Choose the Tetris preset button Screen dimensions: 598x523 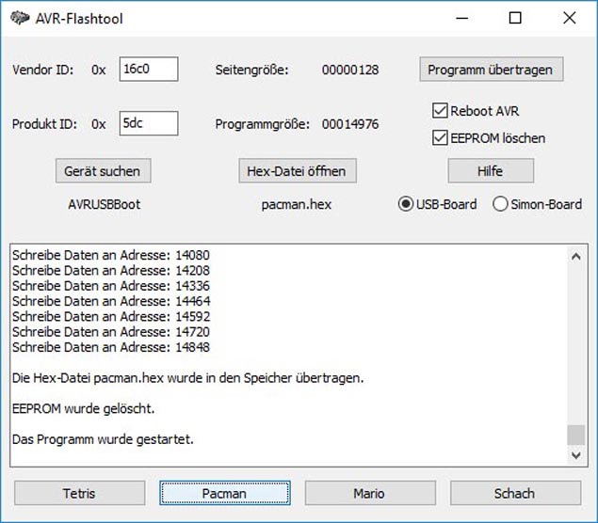click(80, 493)
